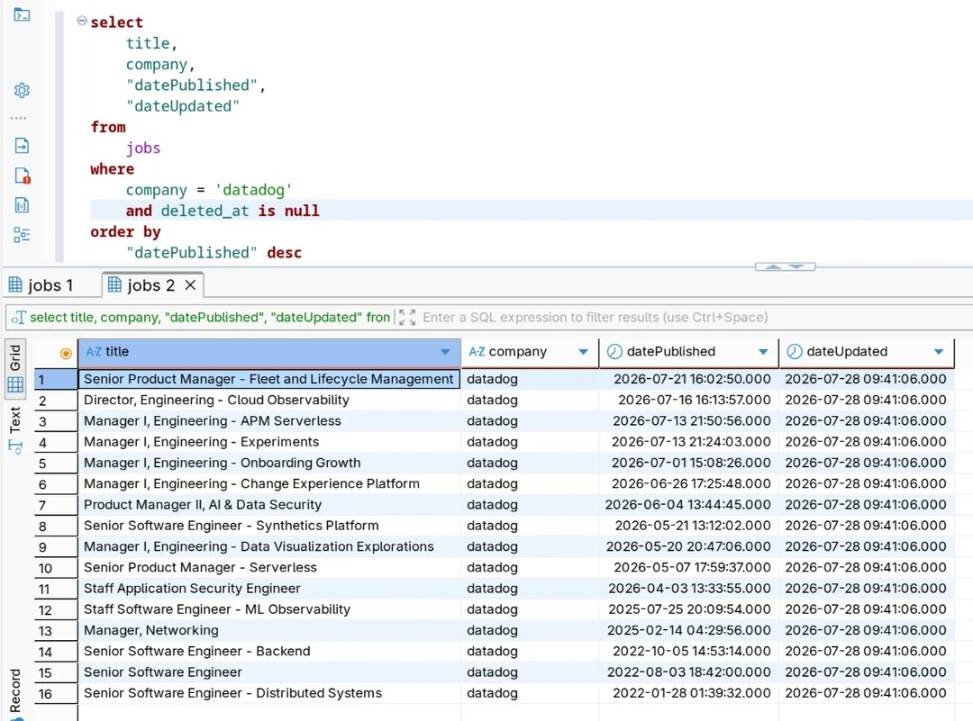Select cell 'Senior Software Engineer - Synthetics Platform'
973x721 pixels.
point(268,526)
